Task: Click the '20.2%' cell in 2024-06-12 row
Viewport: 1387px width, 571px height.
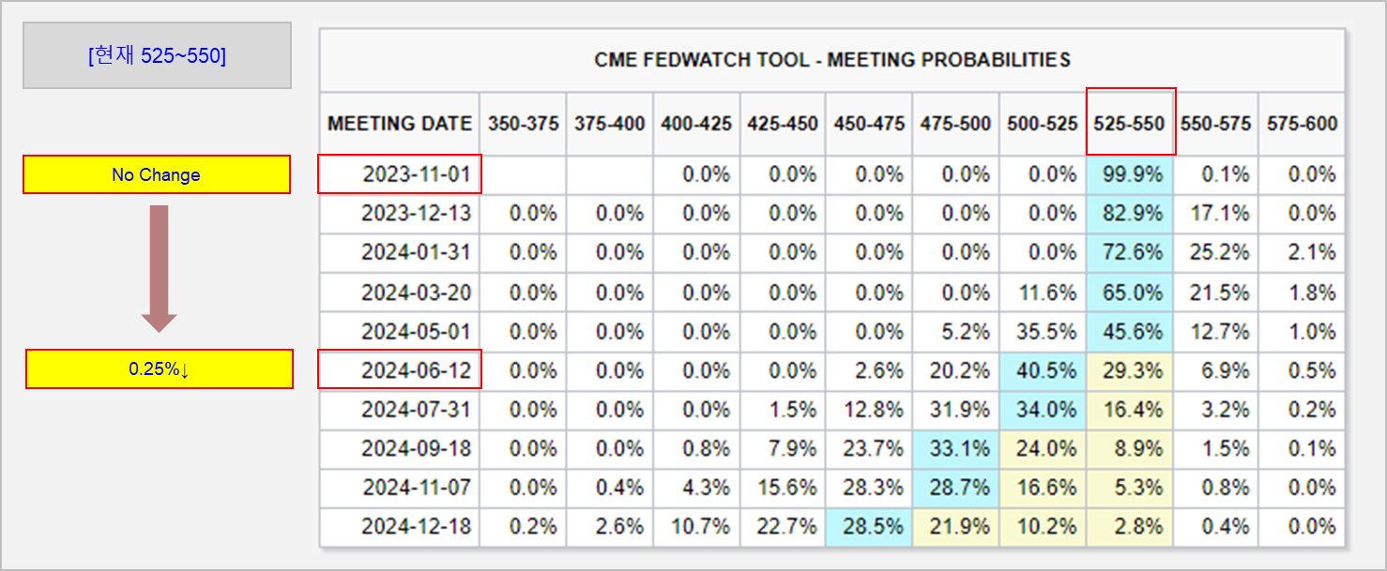Action: click(955, 370)
